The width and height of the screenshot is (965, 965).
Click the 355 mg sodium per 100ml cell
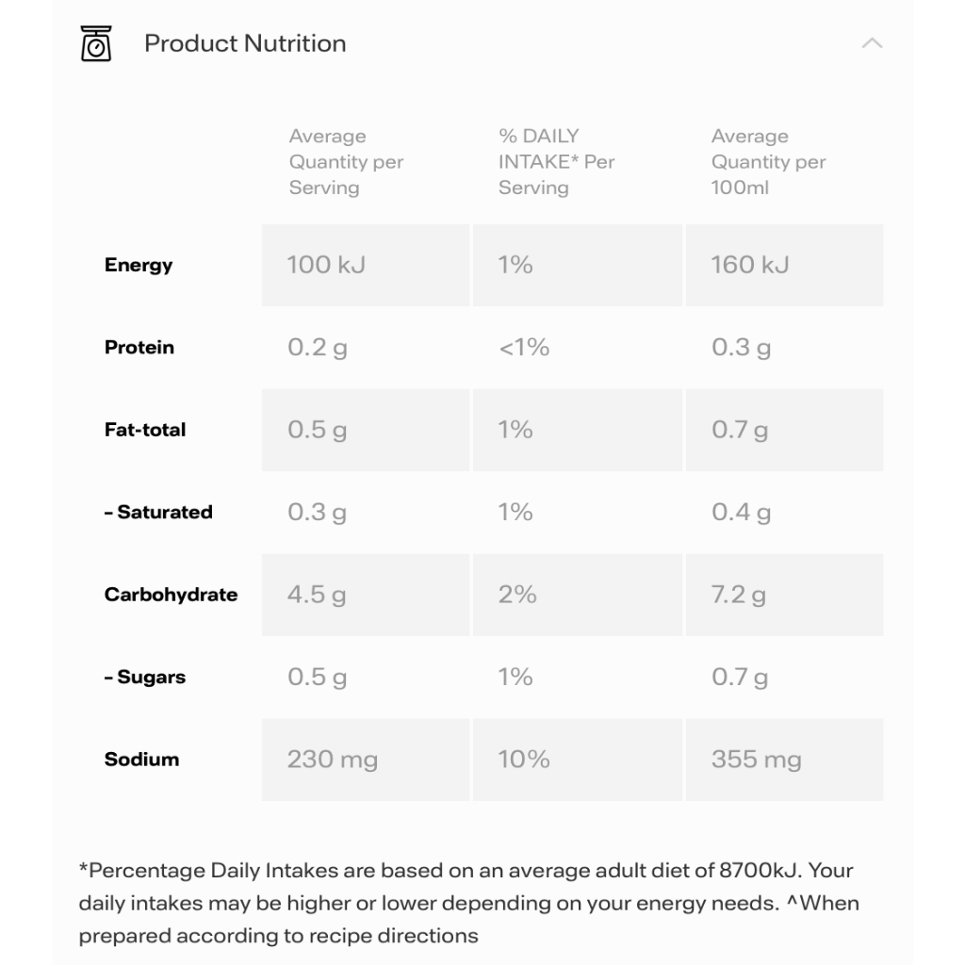point(785,760)
